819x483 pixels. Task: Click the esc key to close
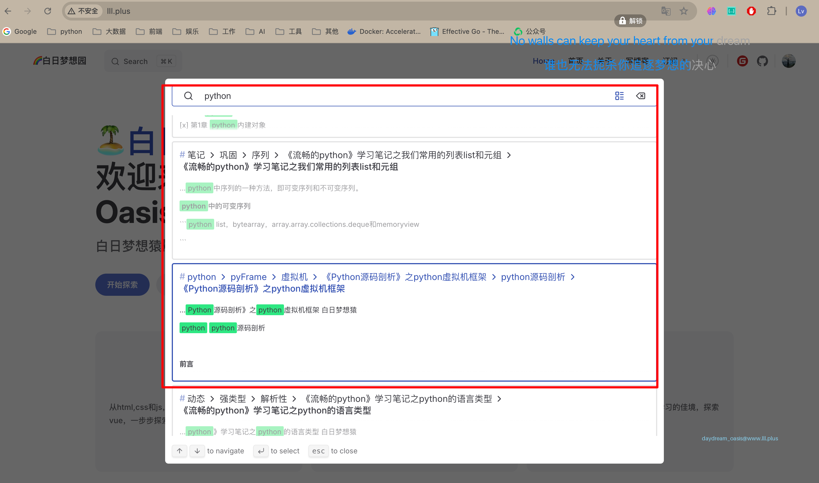318,451
